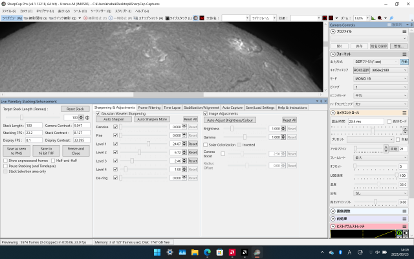Open the Auto Capture tab
Viewport: 414px width, 259px height.
(232, 107)
